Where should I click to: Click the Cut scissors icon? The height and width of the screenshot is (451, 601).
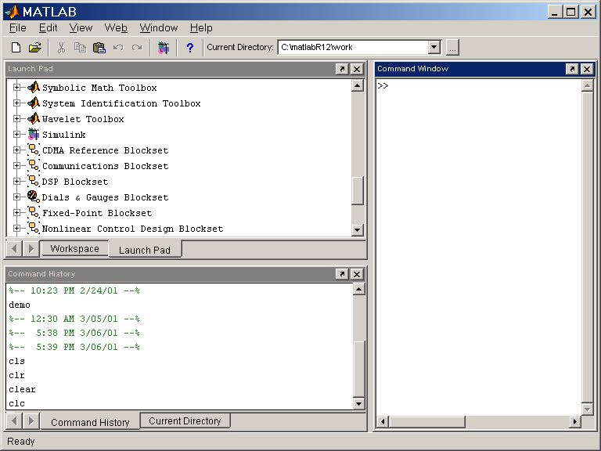coord(61,48)
